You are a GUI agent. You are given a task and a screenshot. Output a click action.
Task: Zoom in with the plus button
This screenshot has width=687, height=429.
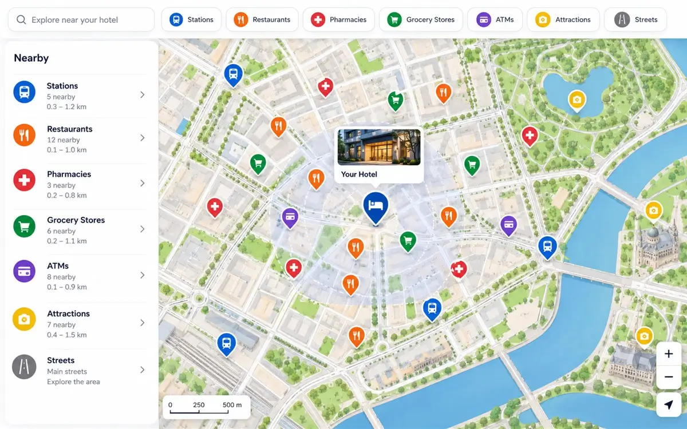pos(668,354)
